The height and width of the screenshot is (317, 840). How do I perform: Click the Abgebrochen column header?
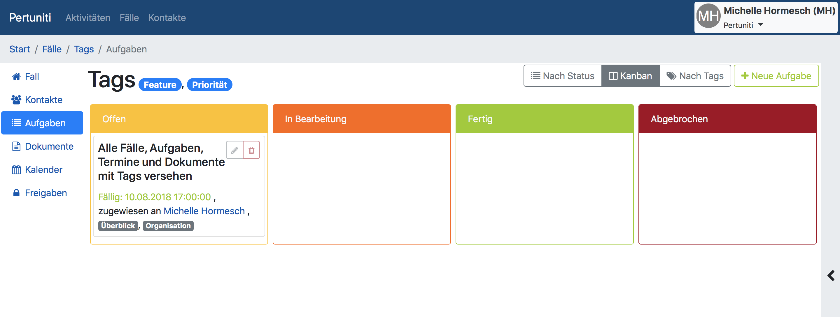[727, 119]
